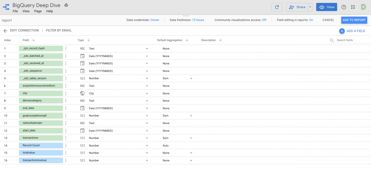
Task: Open the help icon near the top right
Action: click(343, 7)
